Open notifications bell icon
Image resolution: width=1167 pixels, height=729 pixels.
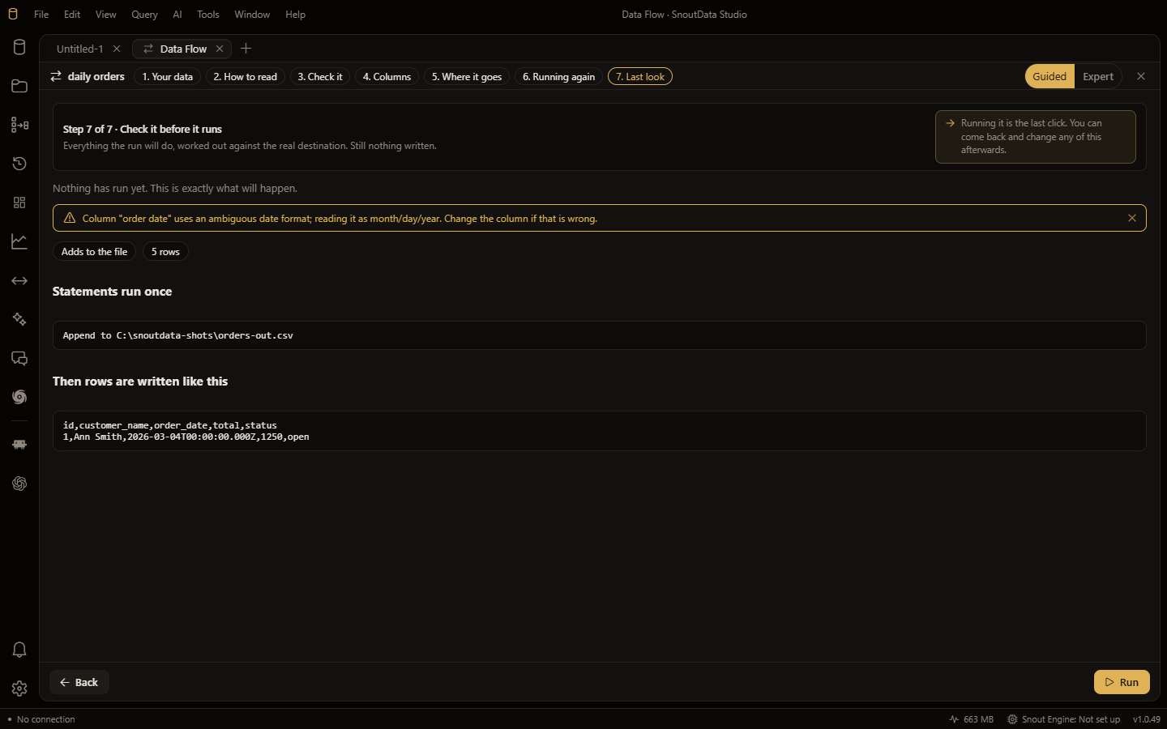coord(19,650)
